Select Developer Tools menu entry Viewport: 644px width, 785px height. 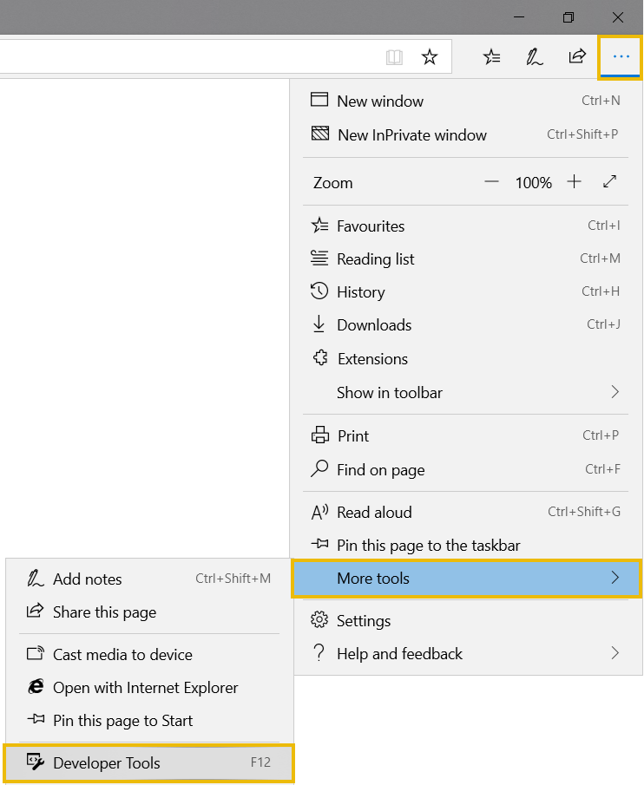[107, 763]
